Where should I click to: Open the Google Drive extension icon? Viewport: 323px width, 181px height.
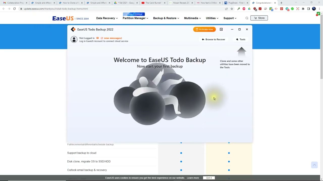click(249, 9)
